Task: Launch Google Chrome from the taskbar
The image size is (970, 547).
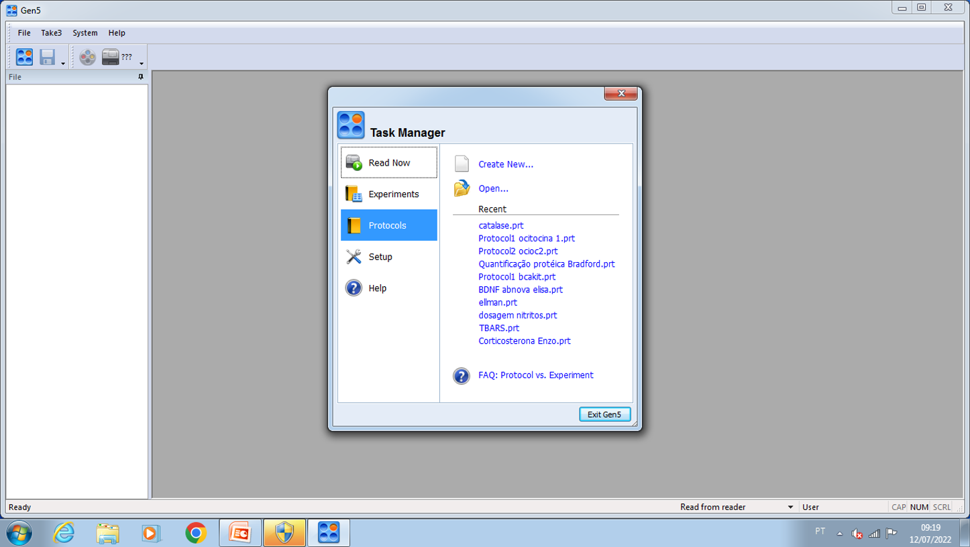Action: pyautogui.click(x=196, y=533)
